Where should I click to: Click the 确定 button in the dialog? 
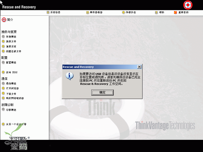coord(102,93)
